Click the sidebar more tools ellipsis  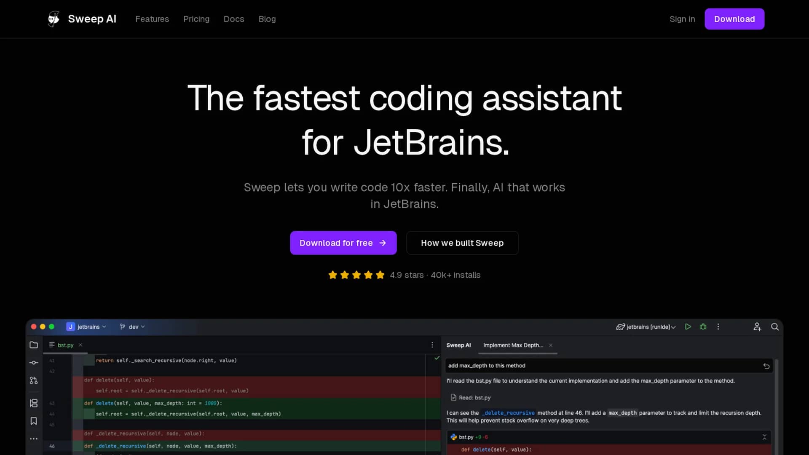34,439
